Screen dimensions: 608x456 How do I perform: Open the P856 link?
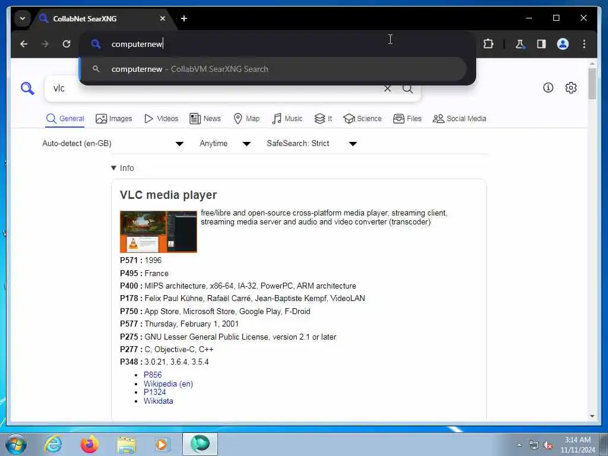tap(153, 375)
